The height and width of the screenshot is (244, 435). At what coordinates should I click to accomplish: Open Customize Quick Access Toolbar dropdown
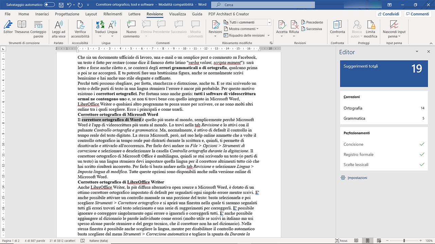pyautogui.click(x=89, y=5)
